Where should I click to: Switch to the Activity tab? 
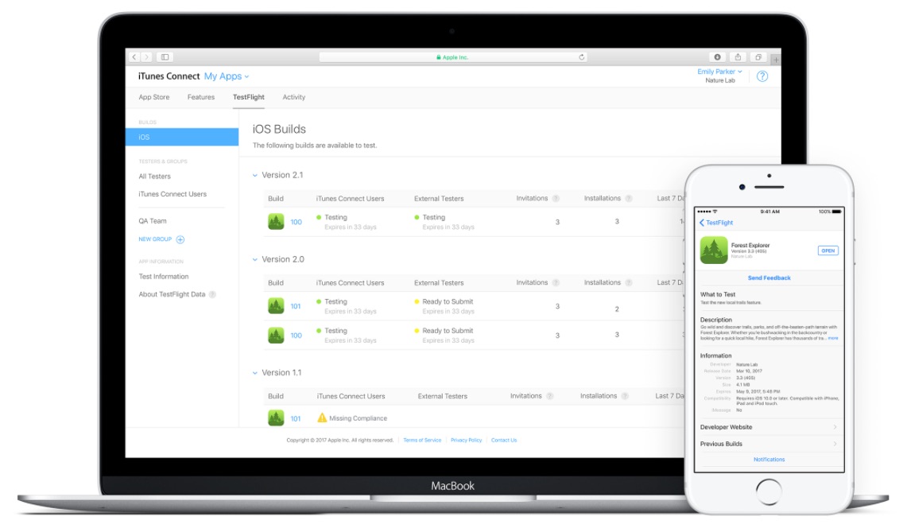tap(293, 97)
